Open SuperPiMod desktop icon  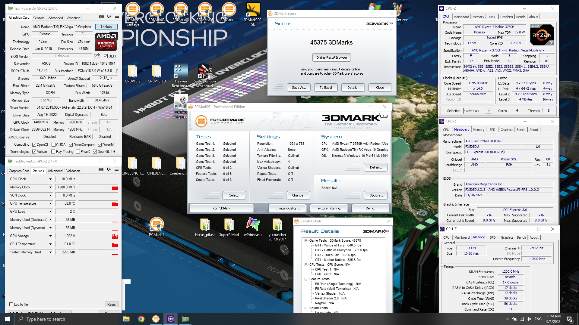229,227
